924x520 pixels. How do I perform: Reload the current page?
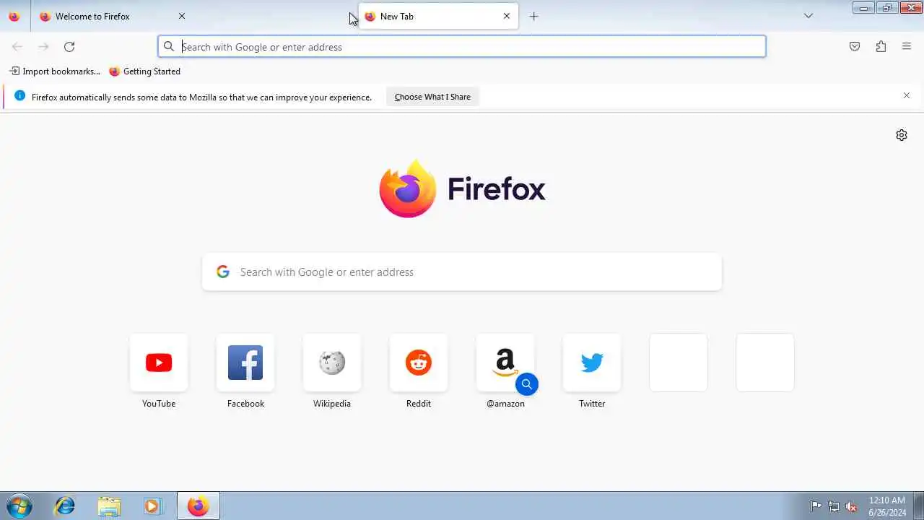click(x=69, y=47)
